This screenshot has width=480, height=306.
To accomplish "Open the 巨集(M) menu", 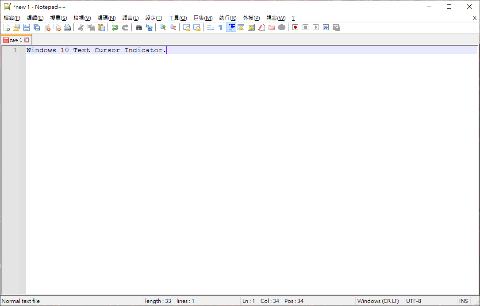I will tap(203, 18).
